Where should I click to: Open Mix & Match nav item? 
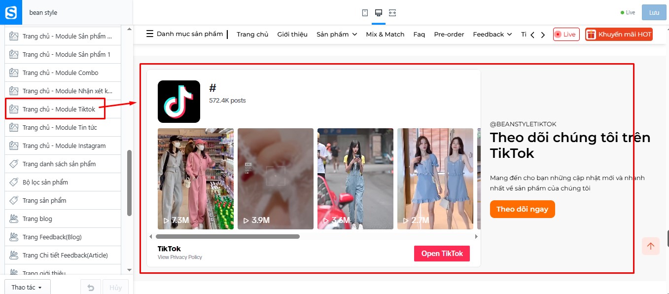[385, 35]
